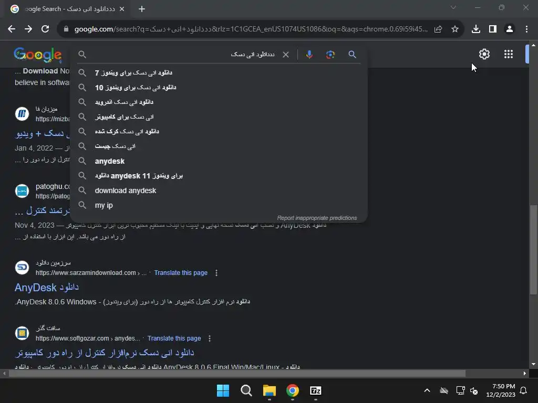This screenshot has height=403, width=538.
Task: Open the muted volume tray icon
Action: tap(474, 390)
